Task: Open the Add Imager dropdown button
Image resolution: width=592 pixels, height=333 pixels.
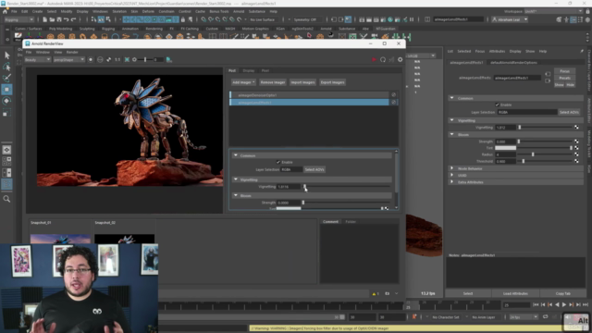Action: click(243, 82)
